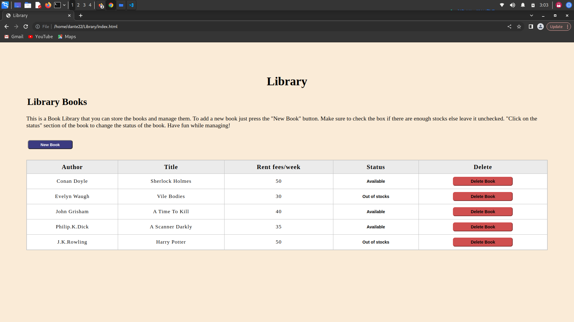Click the share page icon
The height and width of the screenshot is (322, 574).
pyautogui.click(x=509, y=27)
